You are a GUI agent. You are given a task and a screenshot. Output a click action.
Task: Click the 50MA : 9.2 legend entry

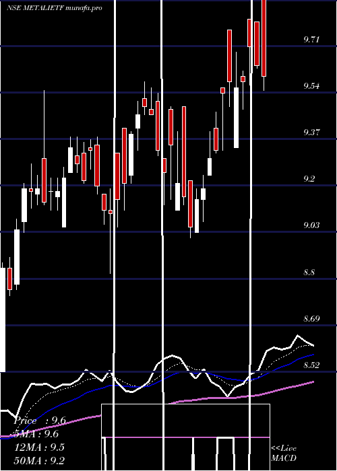[x=39, y=460]
